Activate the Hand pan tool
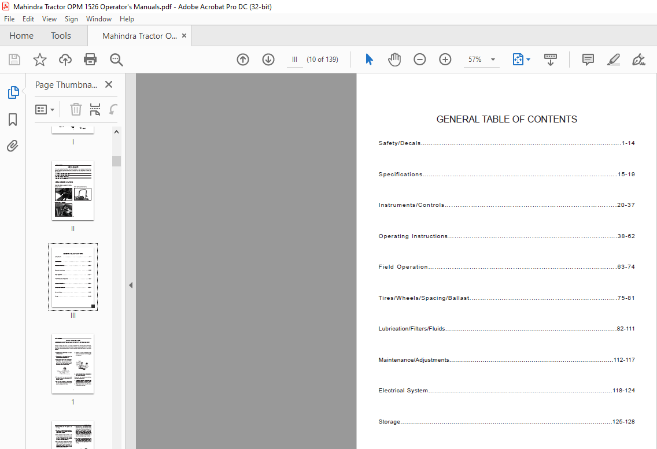This screenshot has height=449, width=657. click(394, 60)
